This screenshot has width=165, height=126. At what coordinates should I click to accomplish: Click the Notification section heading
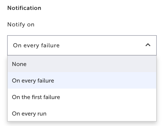pos(24,8)
